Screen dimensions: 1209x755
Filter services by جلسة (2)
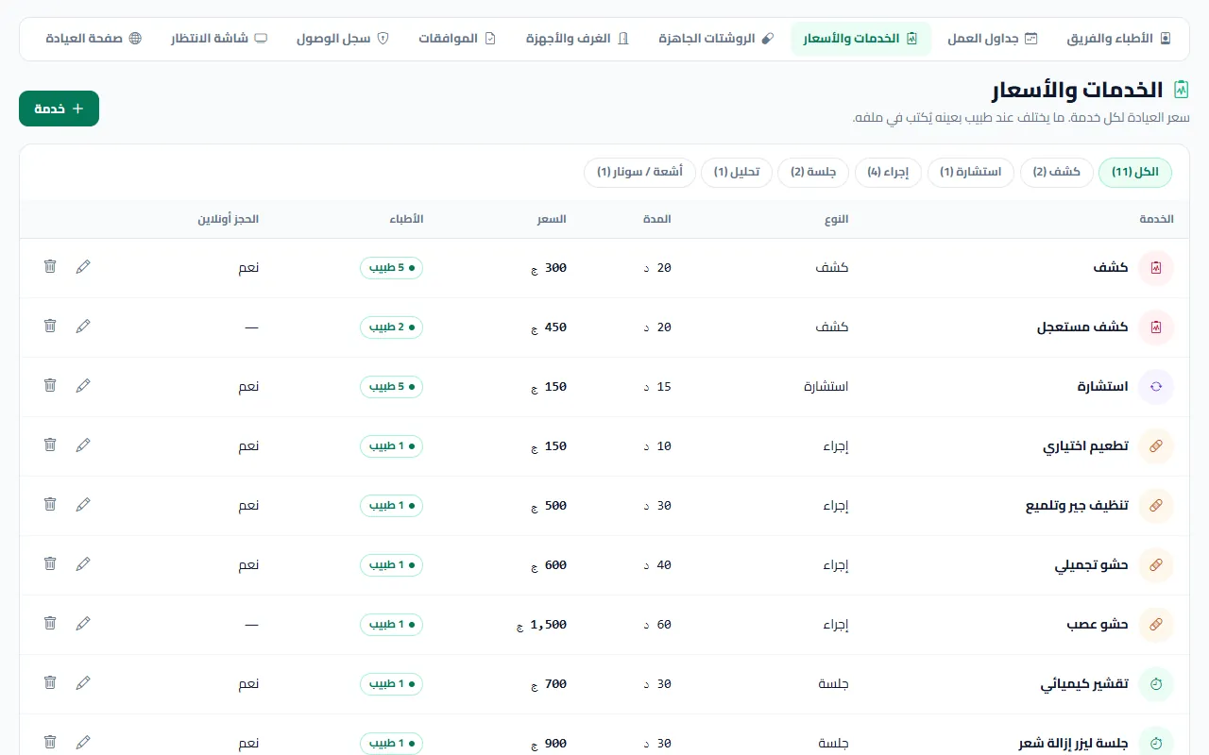coord(813,172)
